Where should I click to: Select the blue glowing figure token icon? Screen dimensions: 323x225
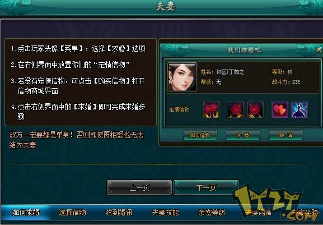[299, 110]
